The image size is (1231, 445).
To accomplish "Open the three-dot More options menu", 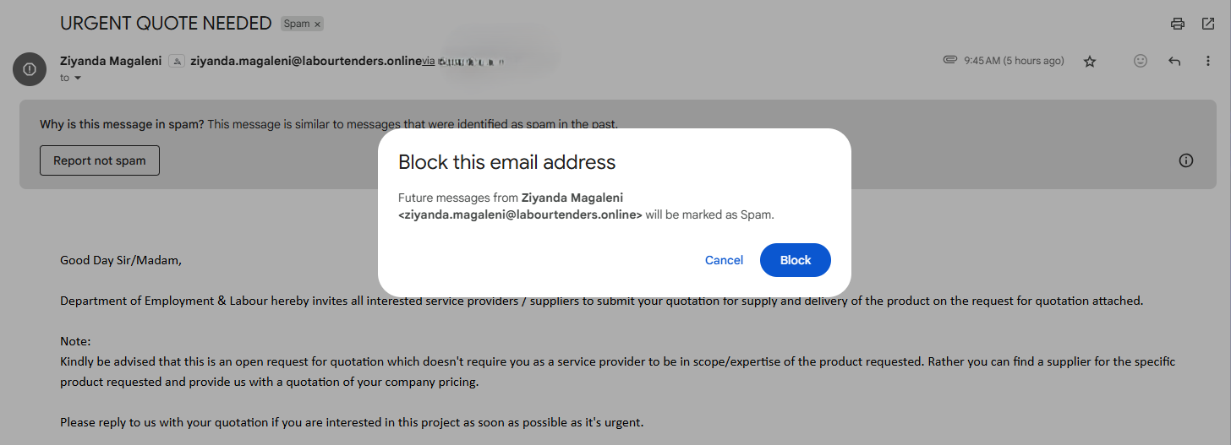I will tap(1208, 61).
